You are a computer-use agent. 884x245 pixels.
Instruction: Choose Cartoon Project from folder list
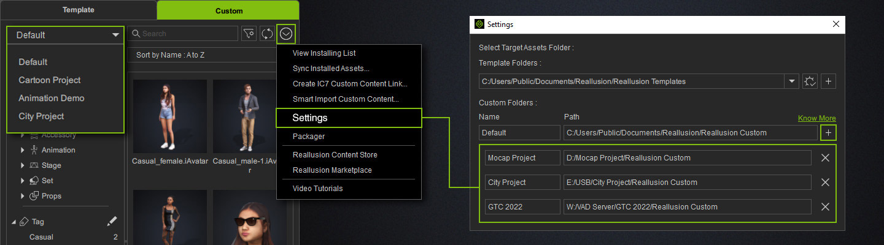[50, 80]
